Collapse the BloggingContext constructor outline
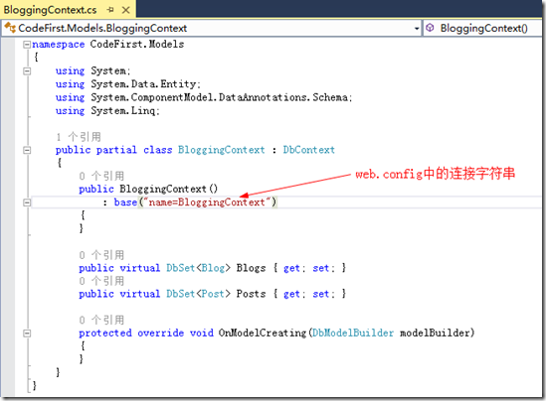 click(x=27, y=202)
